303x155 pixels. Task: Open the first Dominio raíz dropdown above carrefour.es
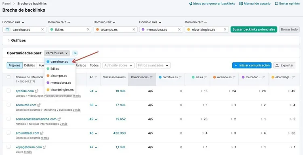[x=13, y=22]
